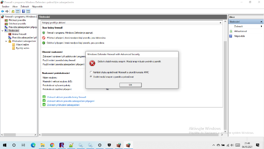Screen dimensions: 264x149
Task: Open Brána firewall under Sledování
Action: click(x=19, y=34)
